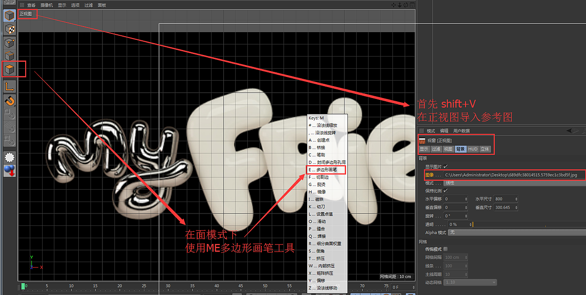Choose W 内部挤压 from the popup
586x295 pixels.
pos(327,266)
